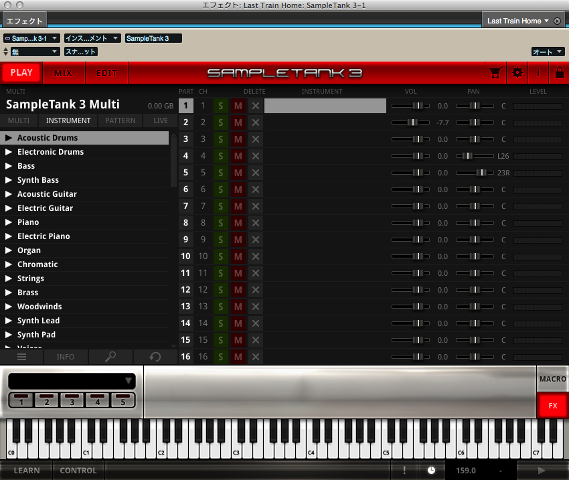Click the preset up/down stepper arrows

[5, 52]
